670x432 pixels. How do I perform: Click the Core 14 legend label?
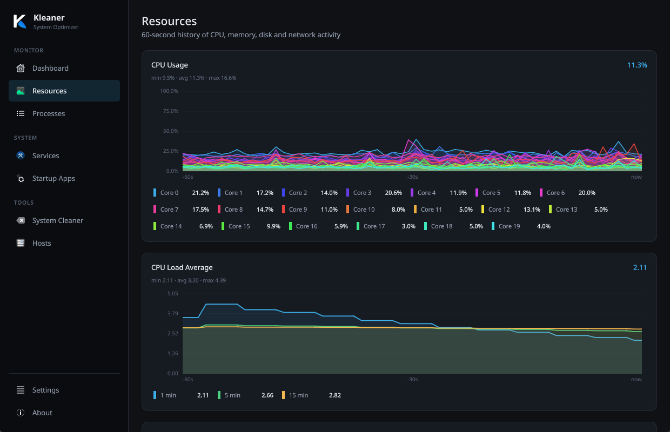(171, 226)
